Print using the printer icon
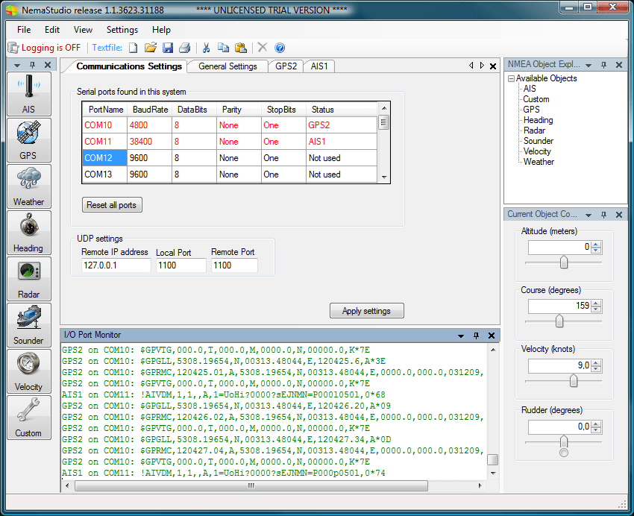The height and width of the screenshot is (516, 634). coord(185,48)
